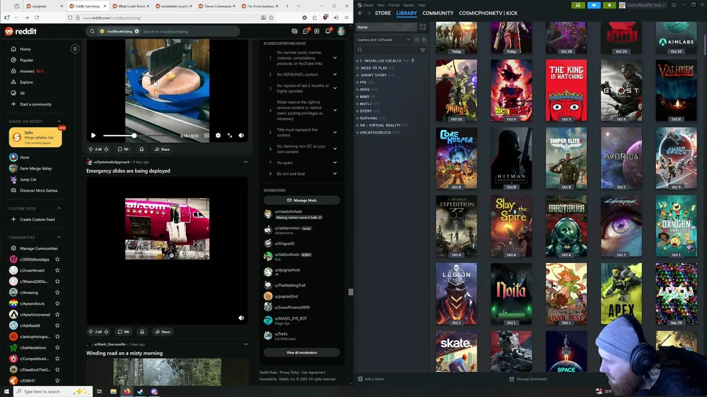This screenshot has height=397, width=707.
Task: Give award on the Emergency slides post
Action: click(x=142, y=332)
